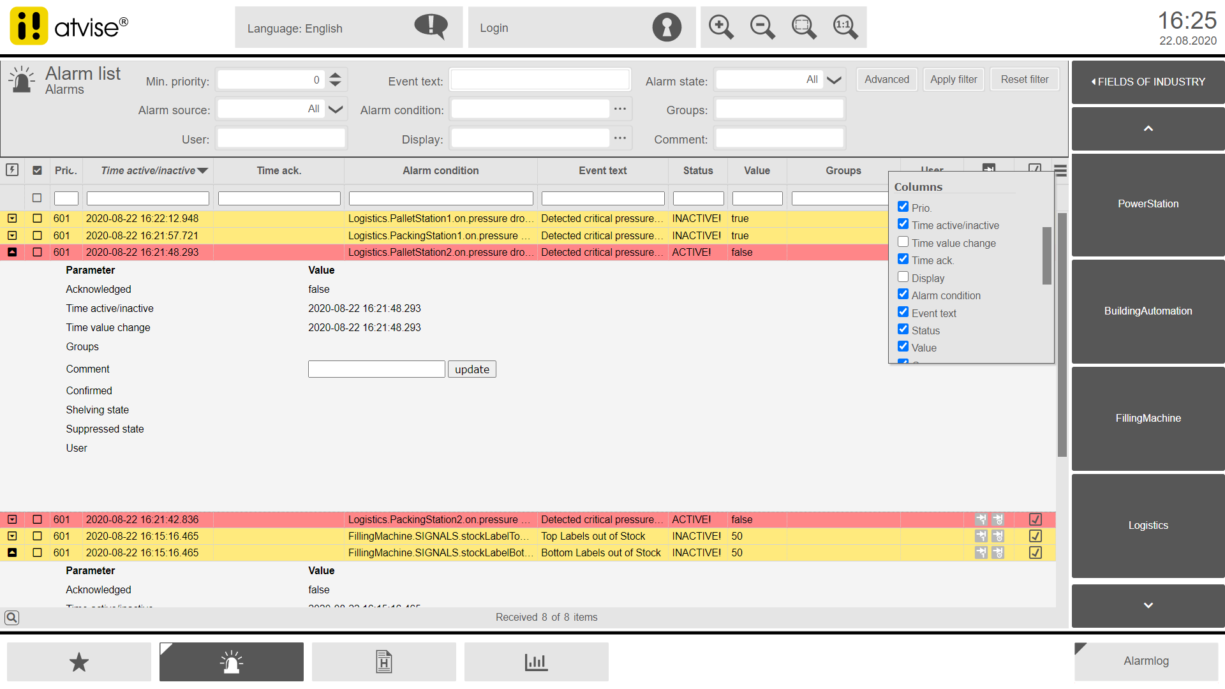
Task: Click the alarm list vertical scrollbar
Action: [1062, 334]
